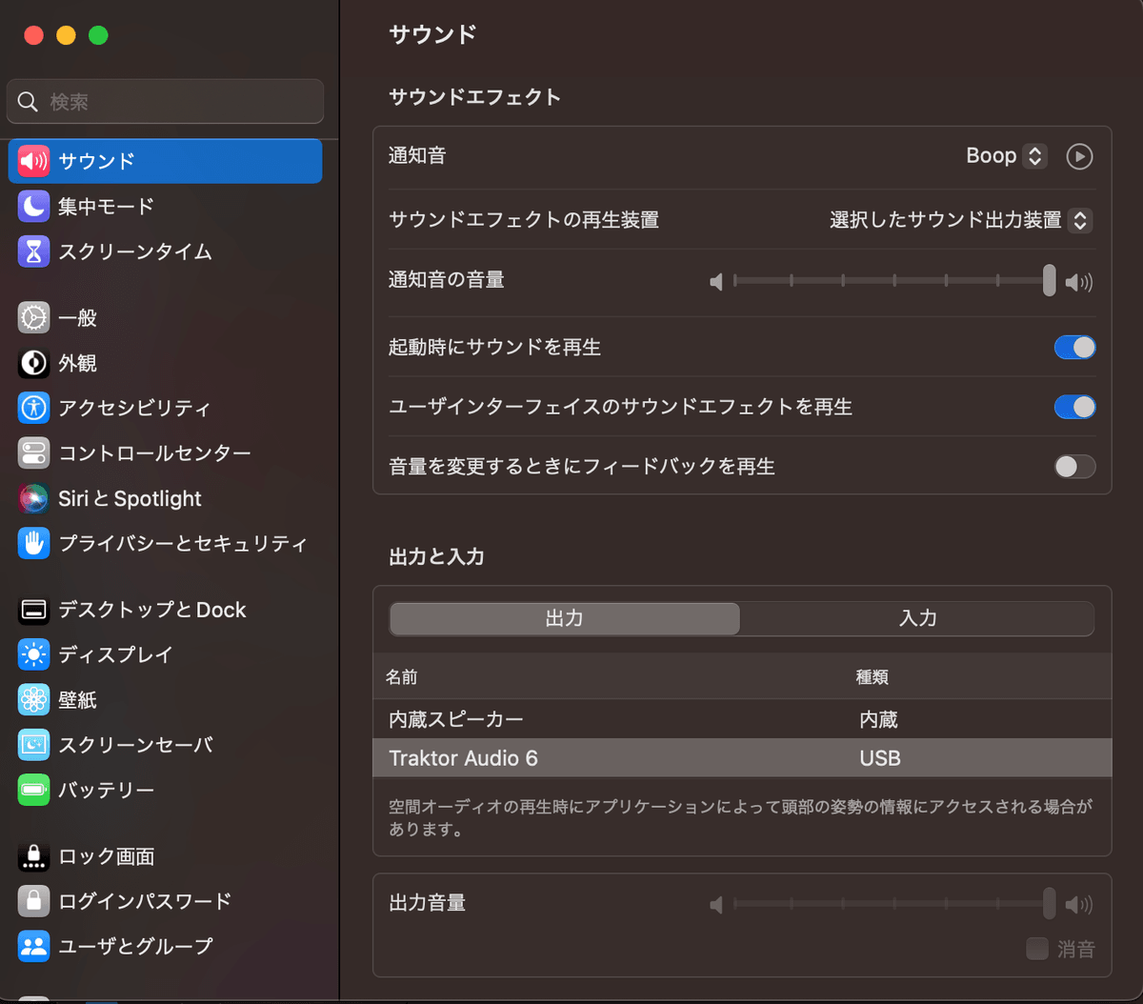Open スクリーンタイム settings via hourglass icon
The image size is (1143, 1004).
pyautogui.click(x=31, y=251)
